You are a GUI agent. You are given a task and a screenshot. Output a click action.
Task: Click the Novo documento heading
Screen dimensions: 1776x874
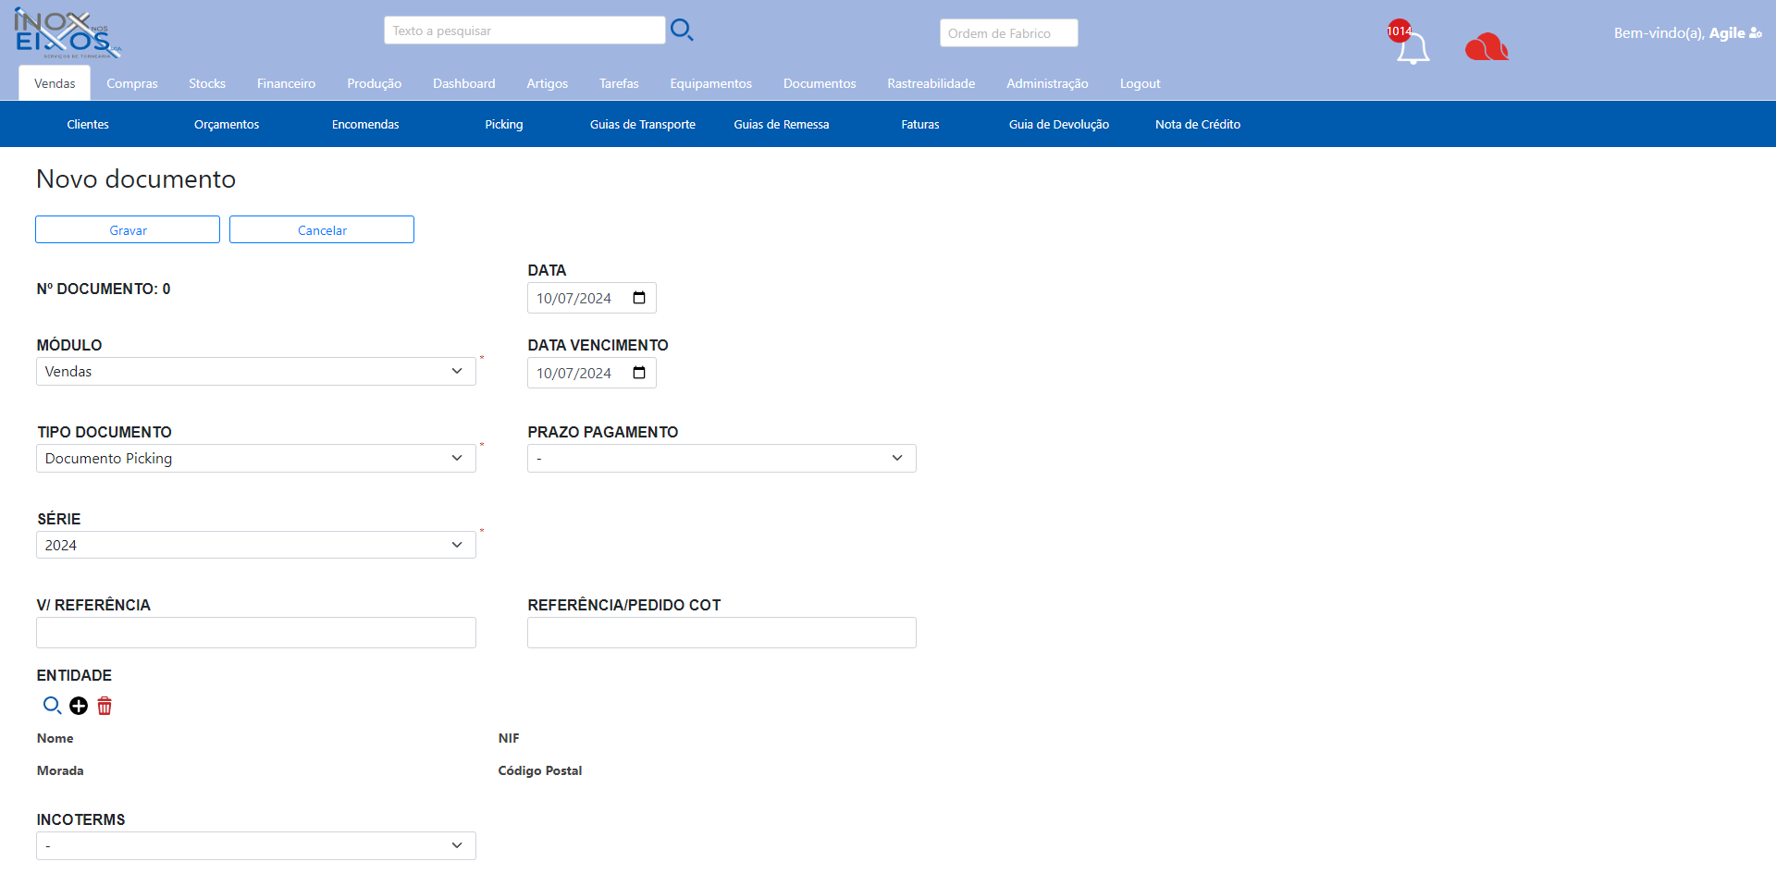[x=136, y=178]
